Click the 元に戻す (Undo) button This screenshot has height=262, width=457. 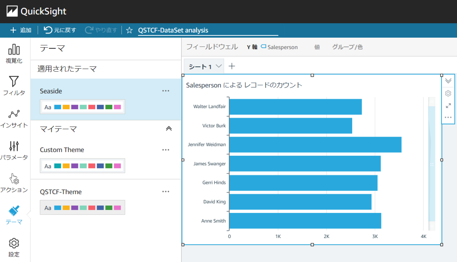[x=60, y=30]
